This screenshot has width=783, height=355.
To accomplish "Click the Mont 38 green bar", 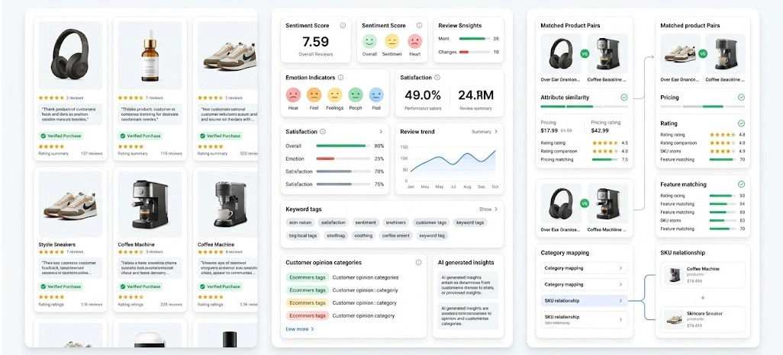I will coord(475,38).
